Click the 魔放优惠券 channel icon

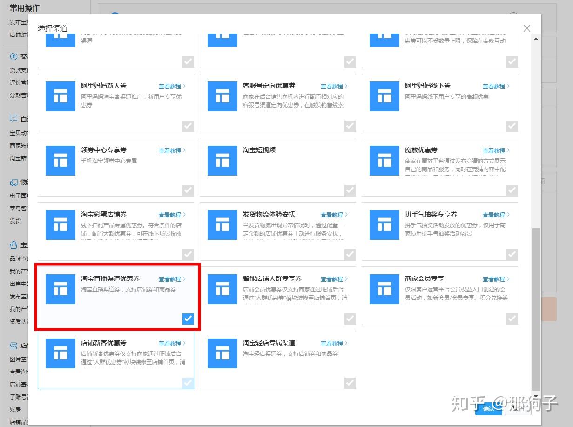click(384, 161)
